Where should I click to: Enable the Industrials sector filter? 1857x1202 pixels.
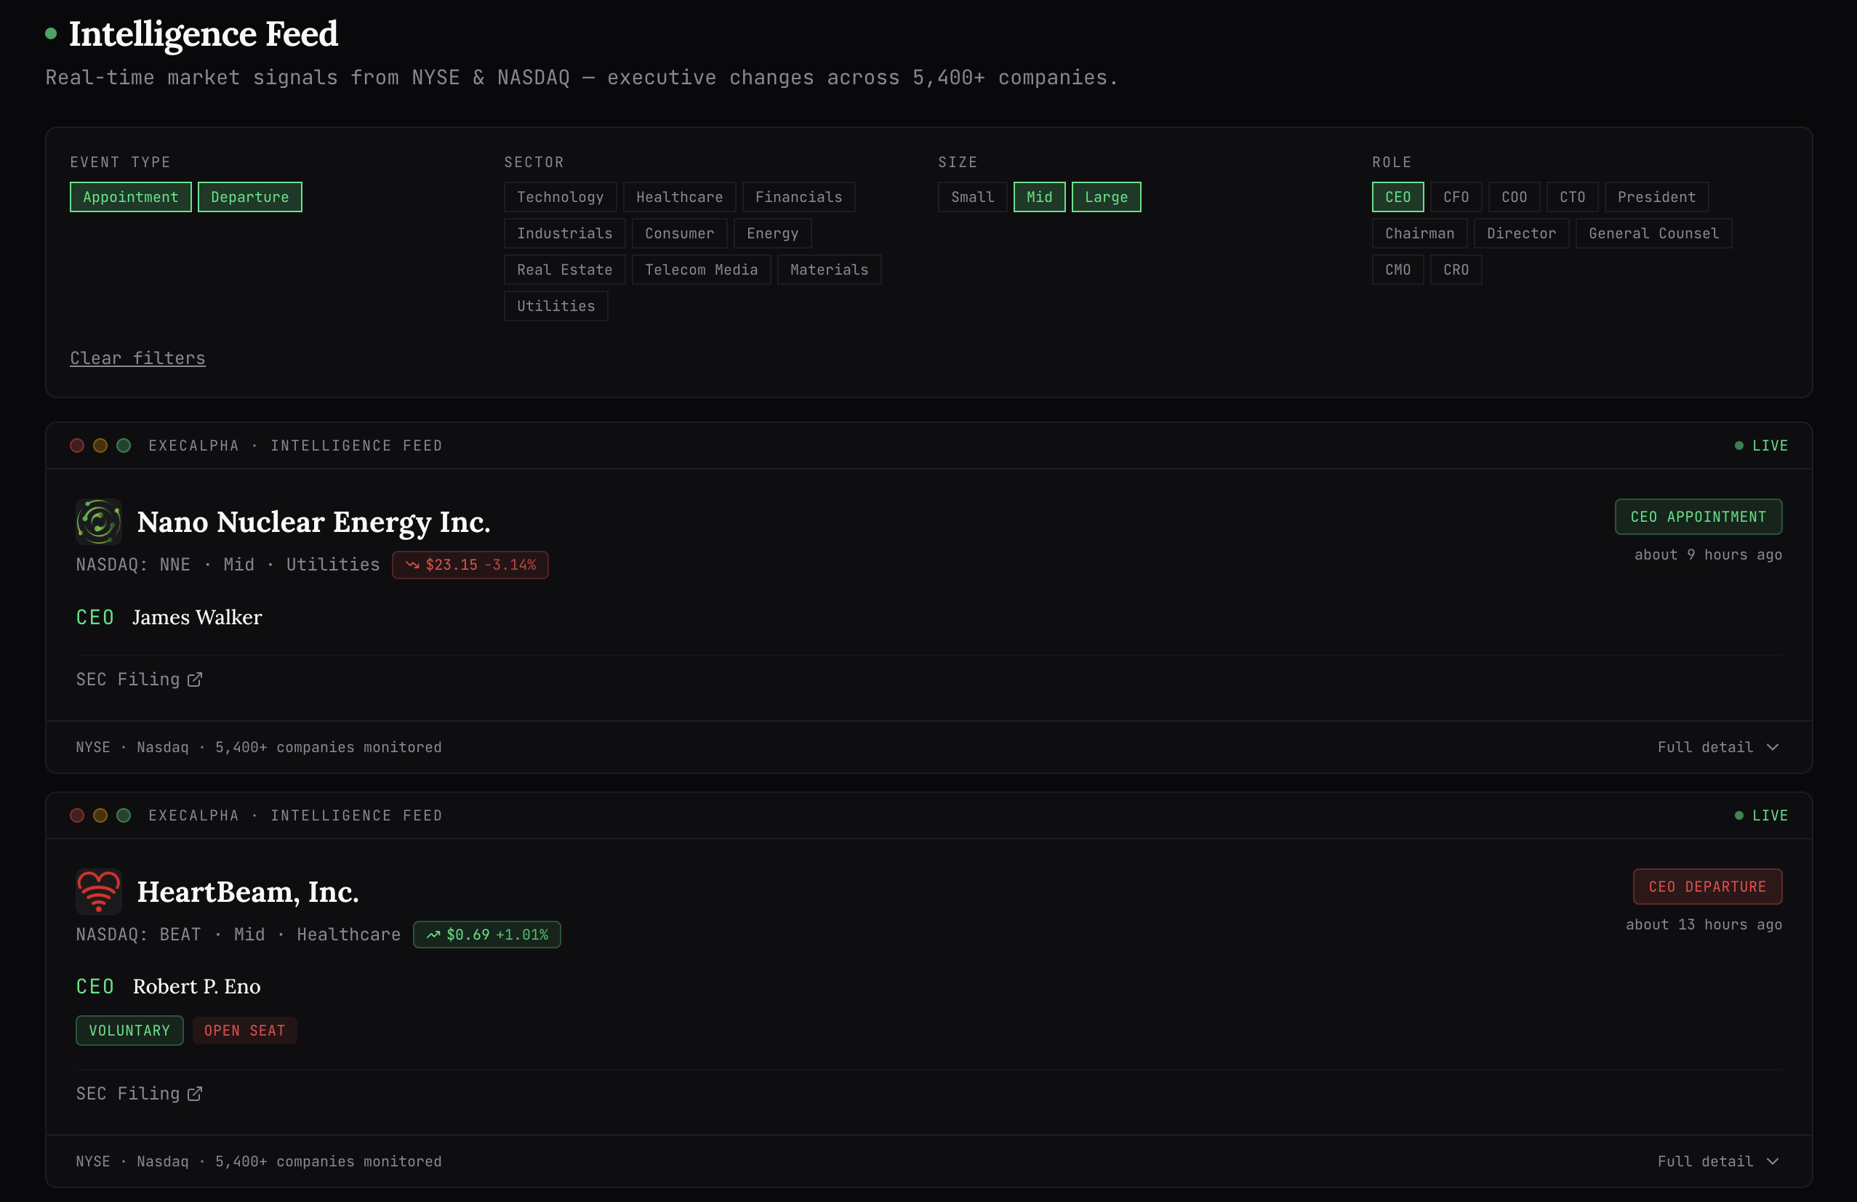coord(564,233)
